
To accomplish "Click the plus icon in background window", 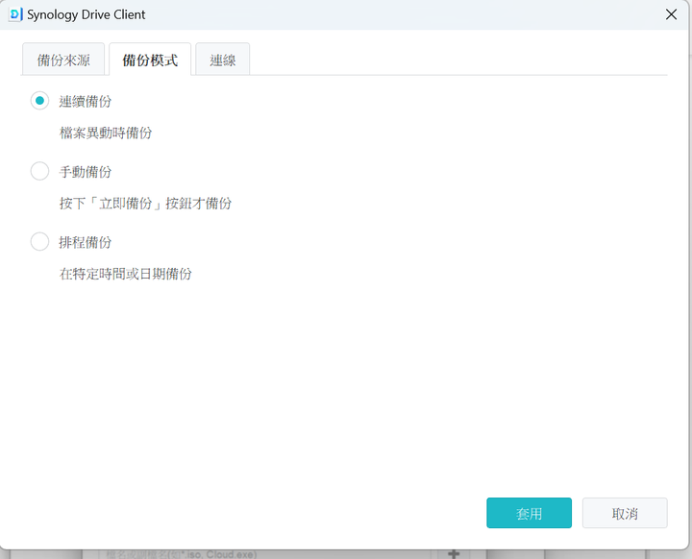I will point(454,554).
